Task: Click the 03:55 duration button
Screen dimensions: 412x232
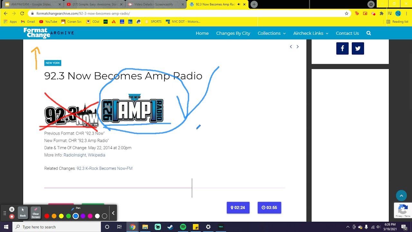Action: pos(269,208)
